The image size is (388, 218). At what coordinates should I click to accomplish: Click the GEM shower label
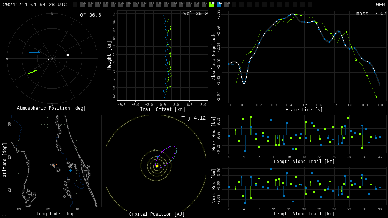(380, 5)
